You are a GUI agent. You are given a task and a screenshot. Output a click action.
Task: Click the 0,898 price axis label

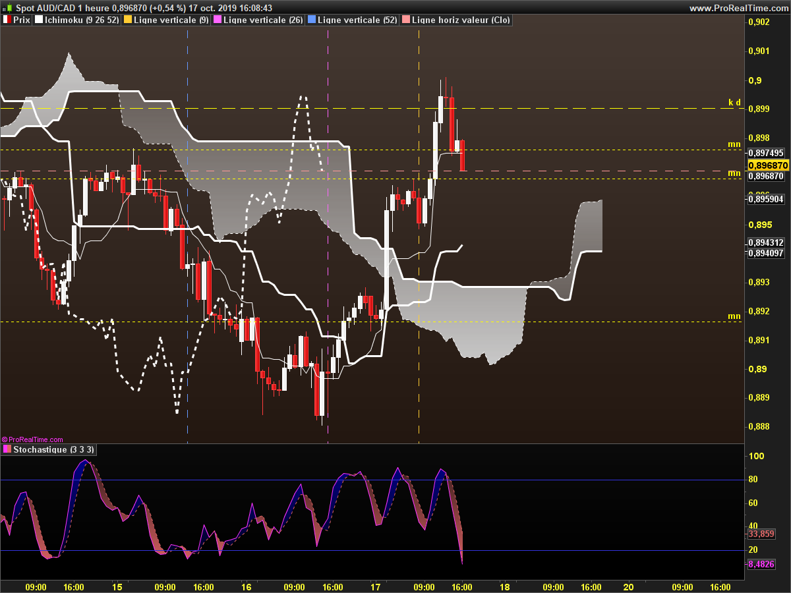pyautogui.click(x=759, y=138)
